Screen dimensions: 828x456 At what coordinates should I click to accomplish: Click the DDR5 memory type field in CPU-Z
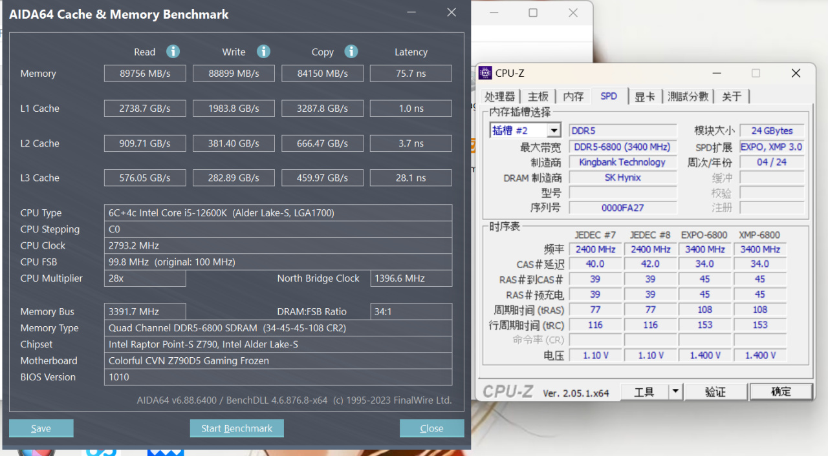622,131
